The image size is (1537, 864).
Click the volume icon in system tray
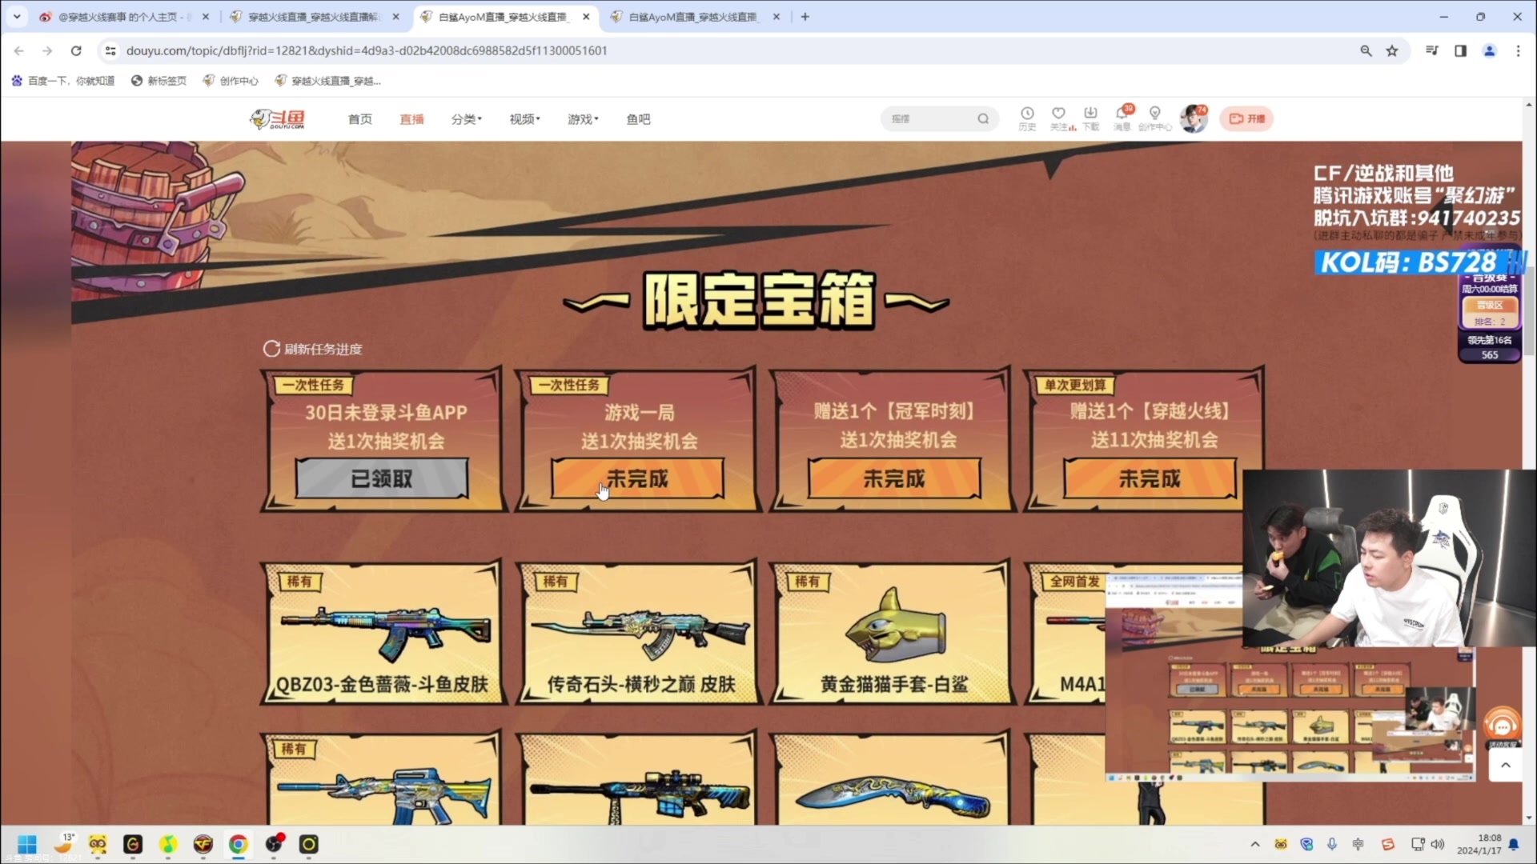(x=1438, y=845)
